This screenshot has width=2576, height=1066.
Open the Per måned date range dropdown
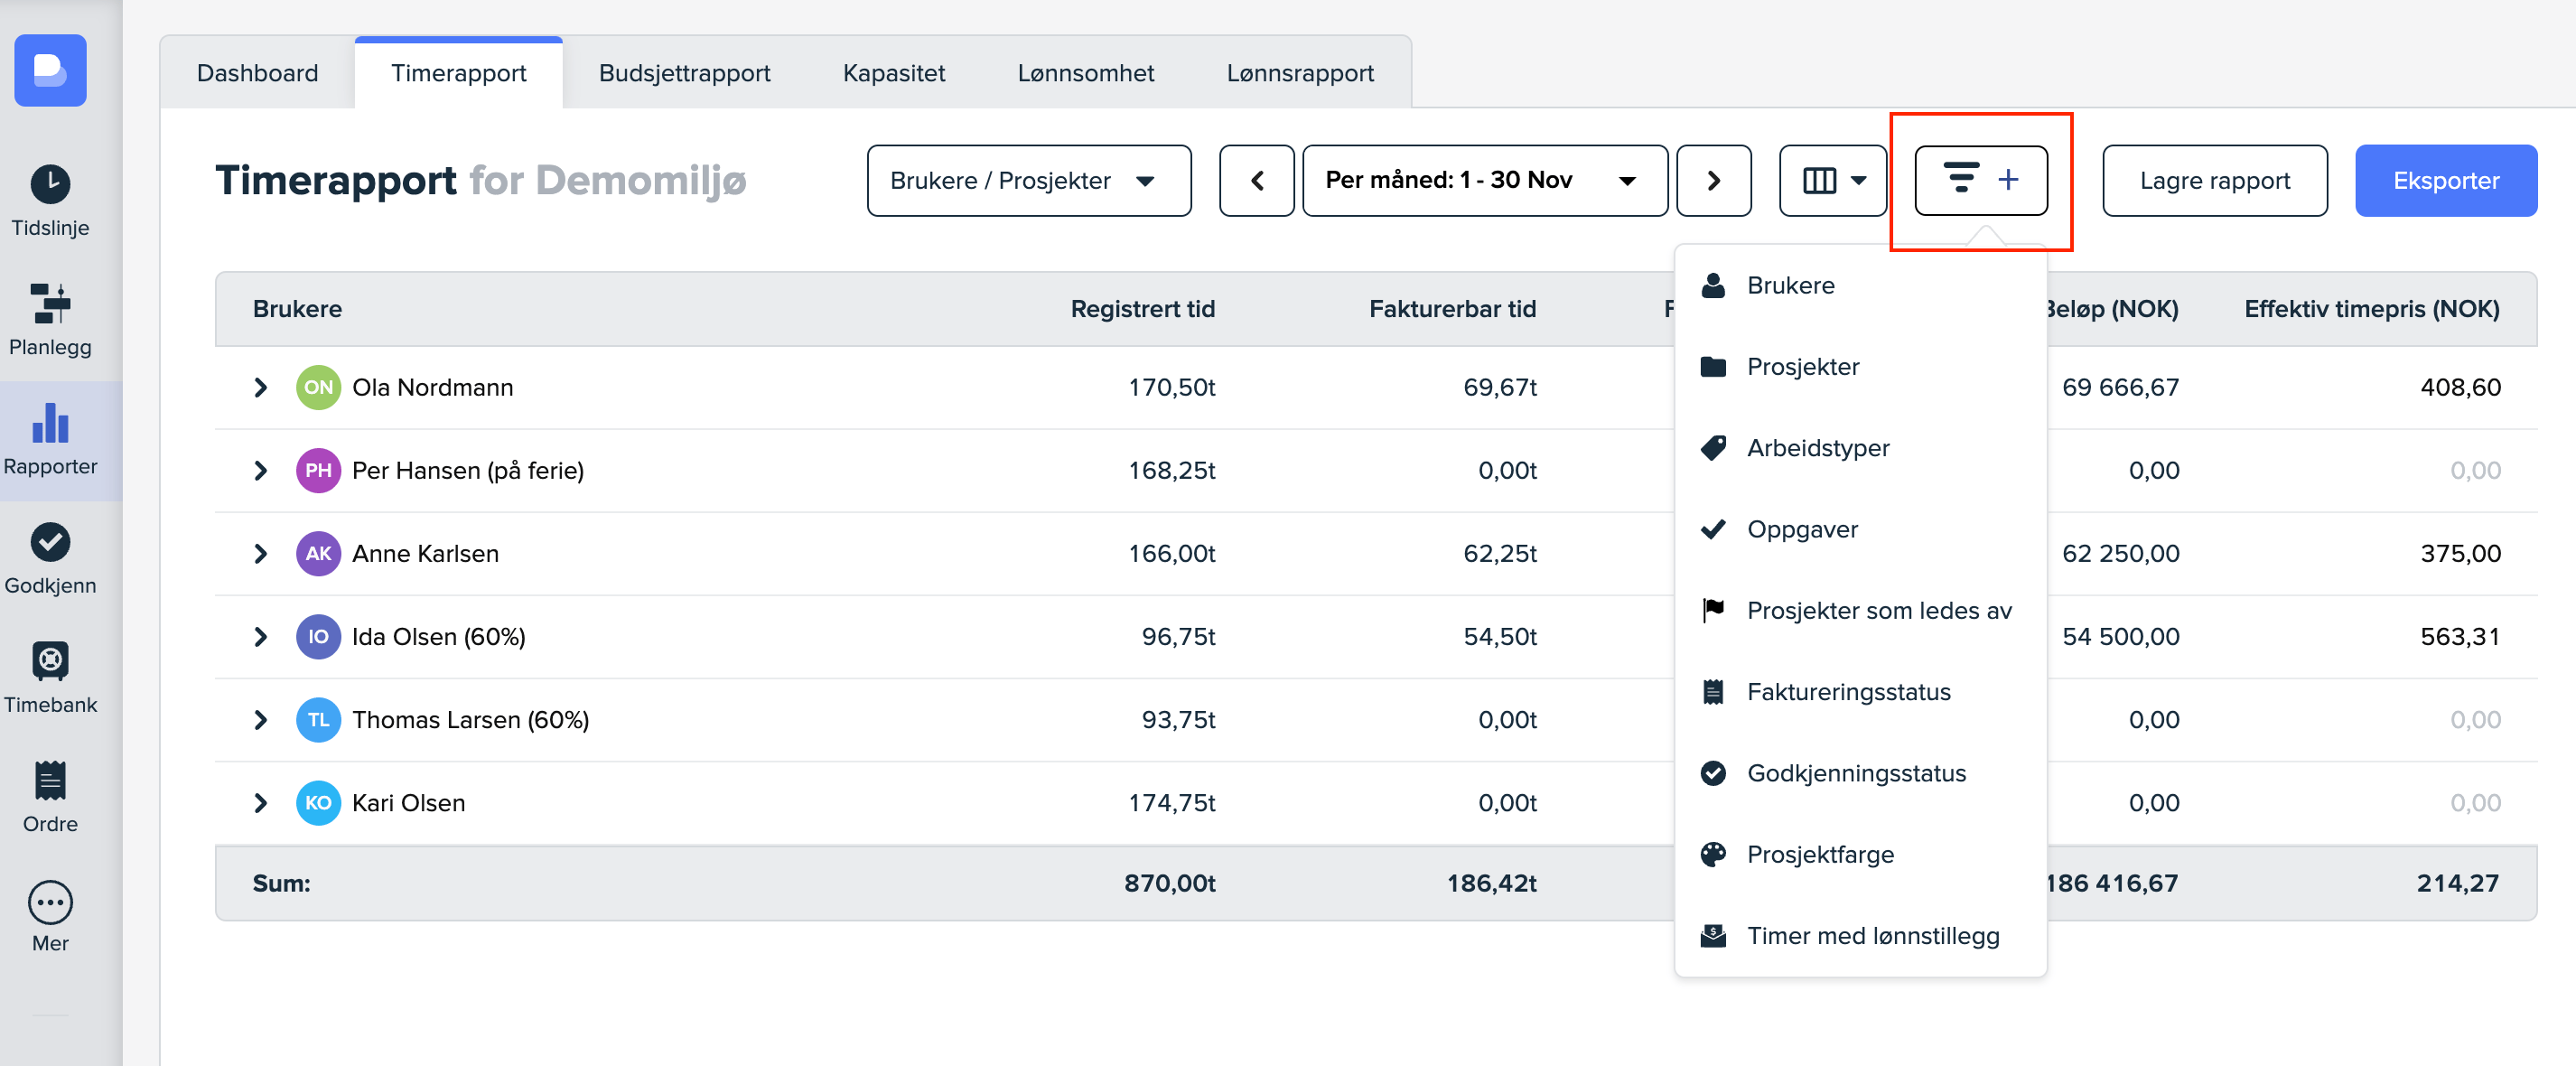click(1484, 180)
